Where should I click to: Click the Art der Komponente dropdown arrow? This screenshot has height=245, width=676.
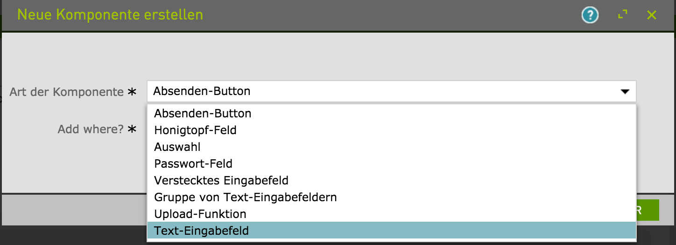(625, 92)
